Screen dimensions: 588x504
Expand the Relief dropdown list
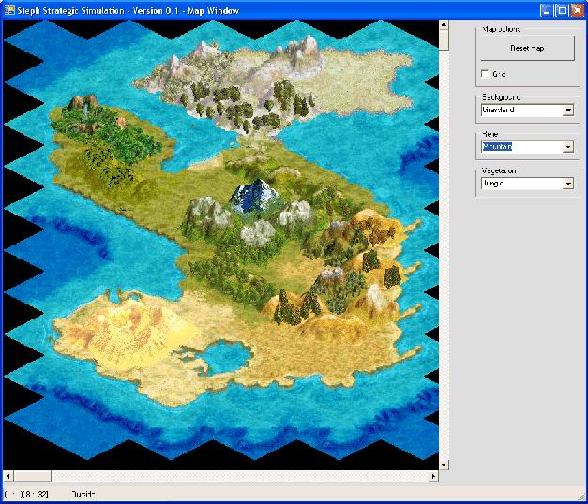coord(567,147)
